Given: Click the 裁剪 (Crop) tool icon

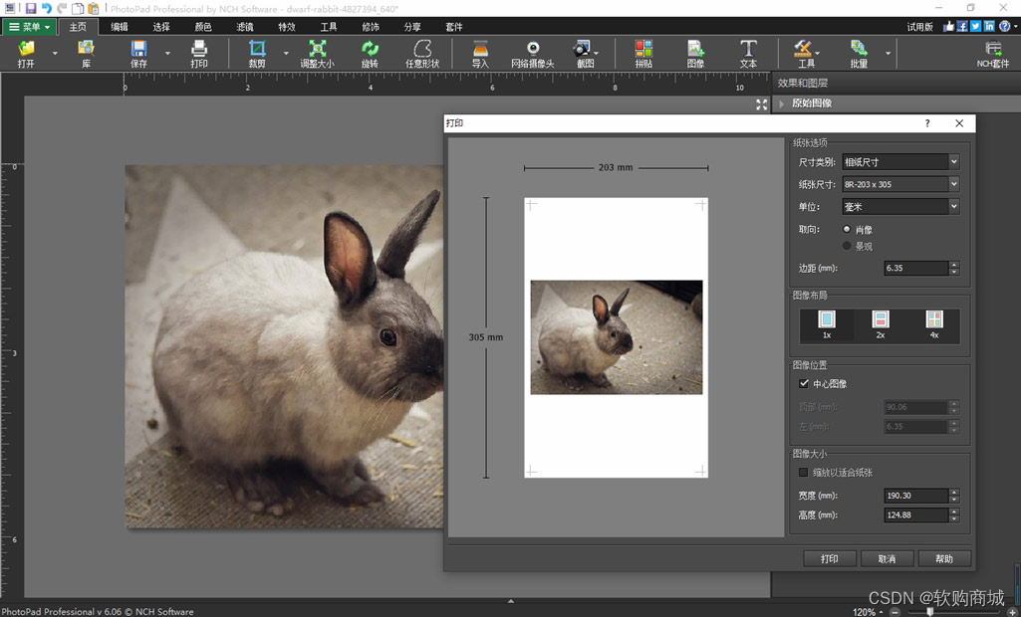Looking at the screenshot, I should coord(257,53).
